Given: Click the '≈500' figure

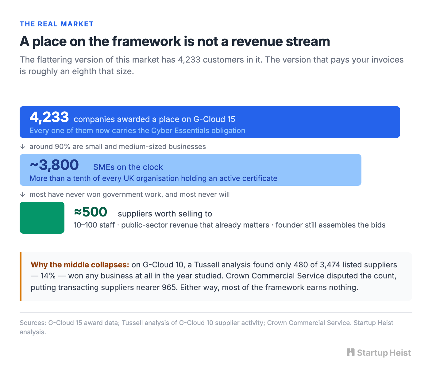Looking at the screenshot, I should [91, 212].
